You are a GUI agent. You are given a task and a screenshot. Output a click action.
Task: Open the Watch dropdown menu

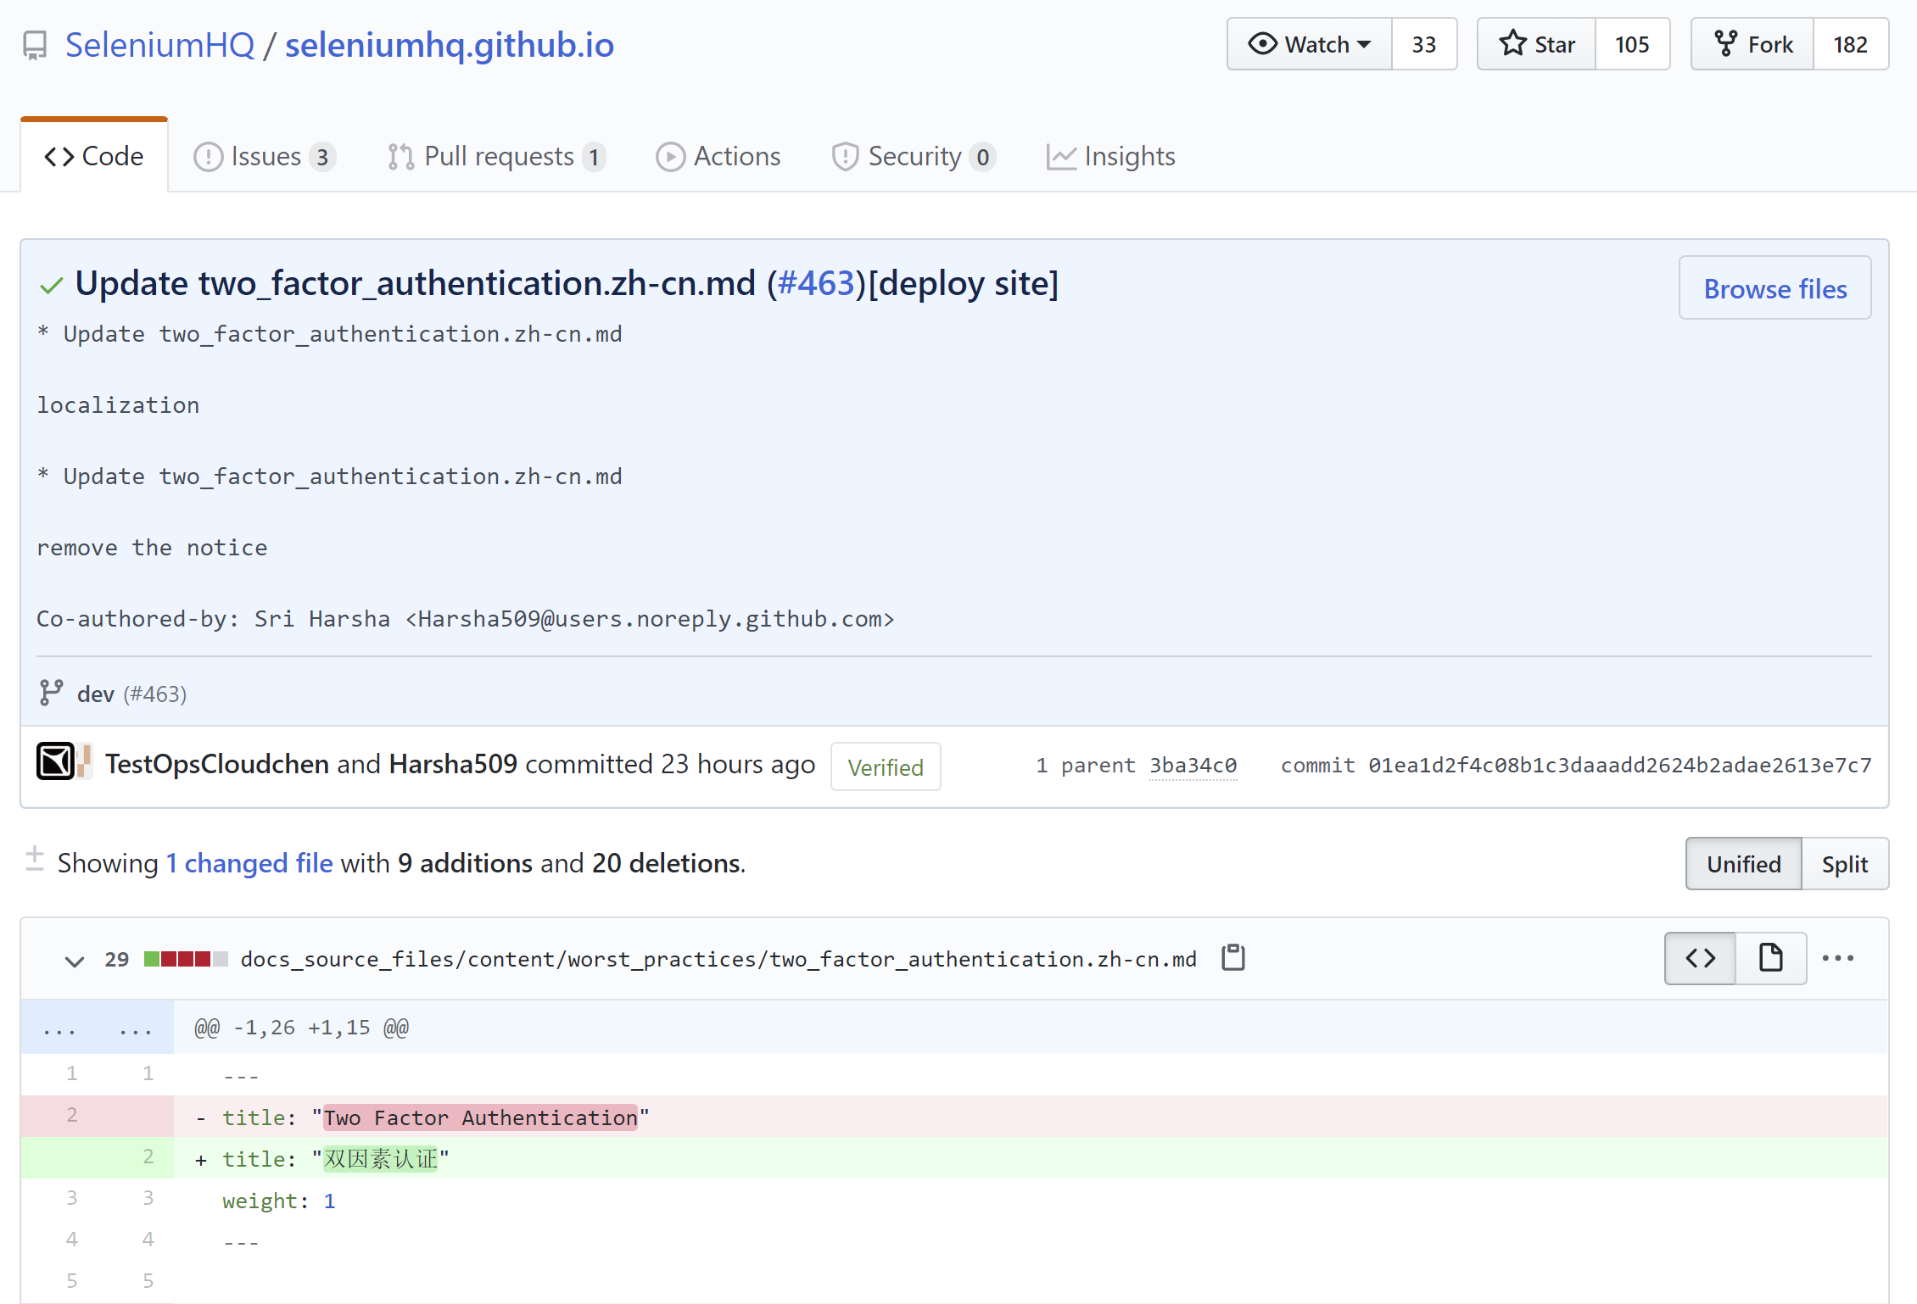point(1309,44)
